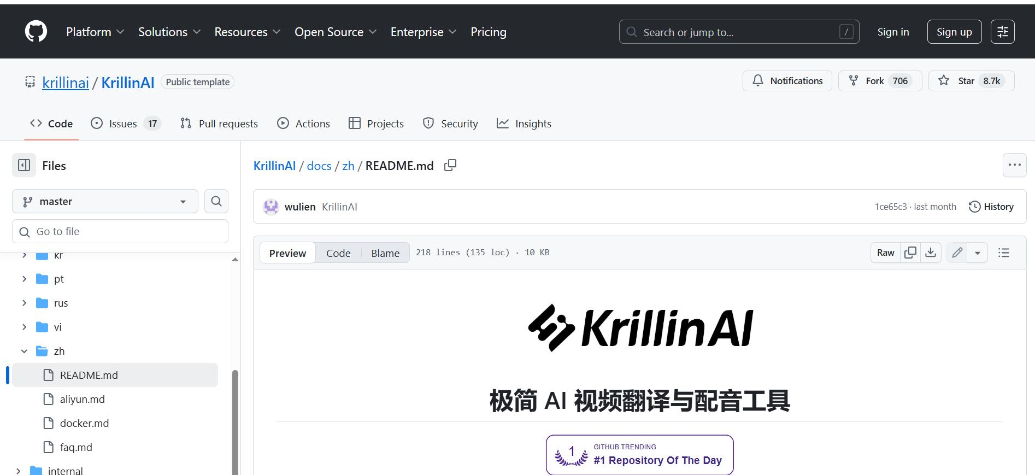Open GitHub Trending #1 Repository badge

[x=639, y=455]
